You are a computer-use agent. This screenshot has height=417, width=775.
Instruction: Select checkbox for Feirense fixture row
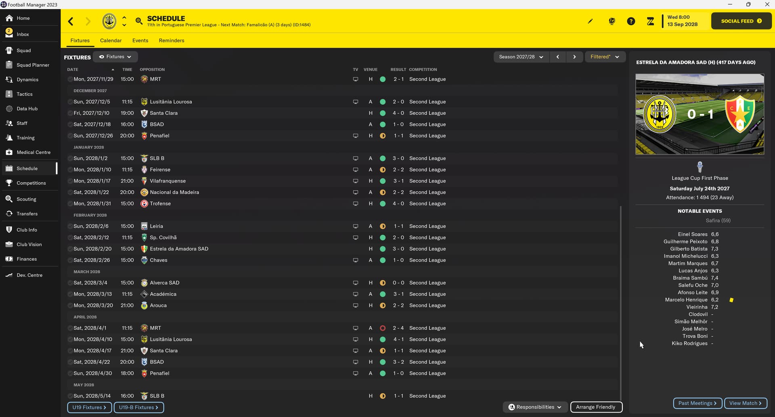(70, 170)
